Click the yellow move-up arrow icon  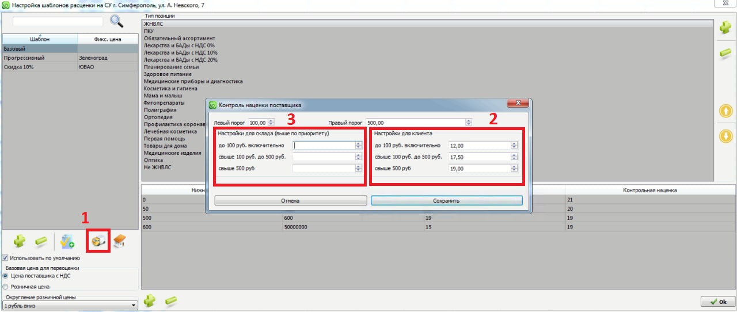tap(725, 111)
